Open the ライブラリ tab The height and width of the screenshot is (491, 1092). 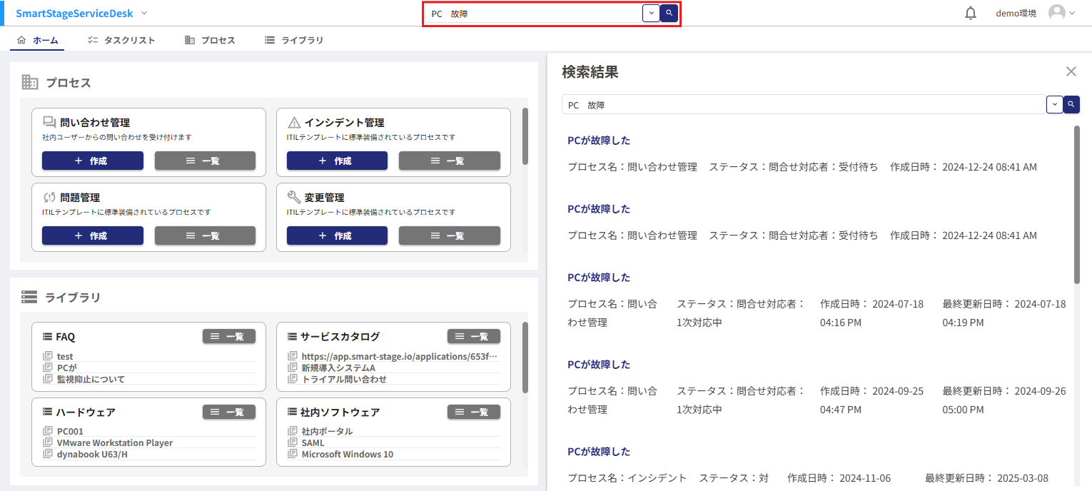293,41
